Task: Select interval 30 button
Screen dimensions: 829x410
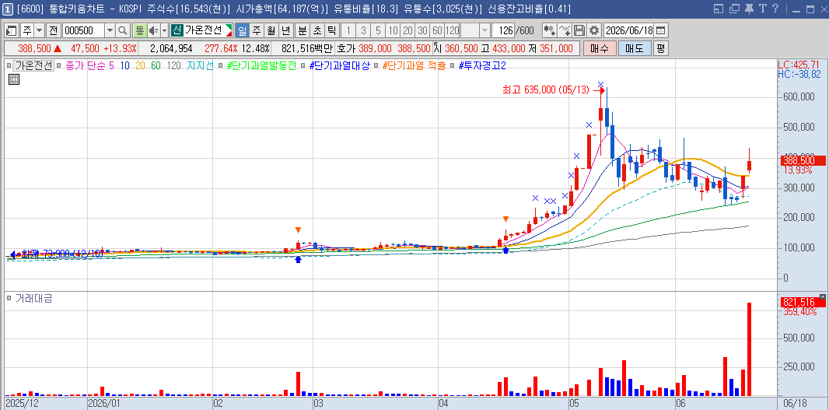Action: pyautogui.click(x=422, y=30)
